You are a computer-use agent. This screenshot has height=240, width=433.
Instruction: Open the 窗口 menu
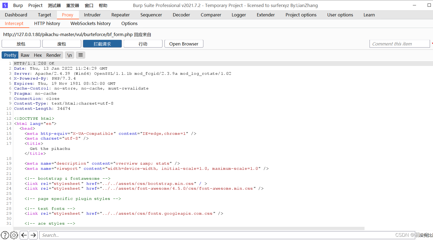[x=89, y=5]
